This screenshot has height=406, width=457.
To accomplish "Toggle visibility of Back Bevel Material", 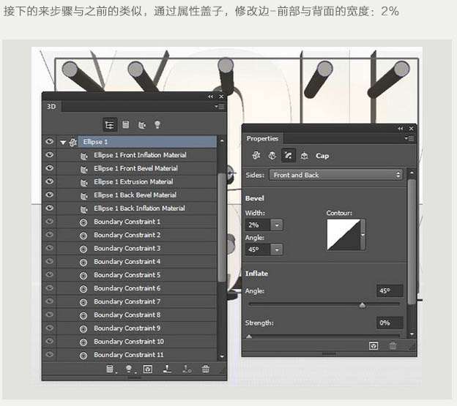I will [49, 195].
